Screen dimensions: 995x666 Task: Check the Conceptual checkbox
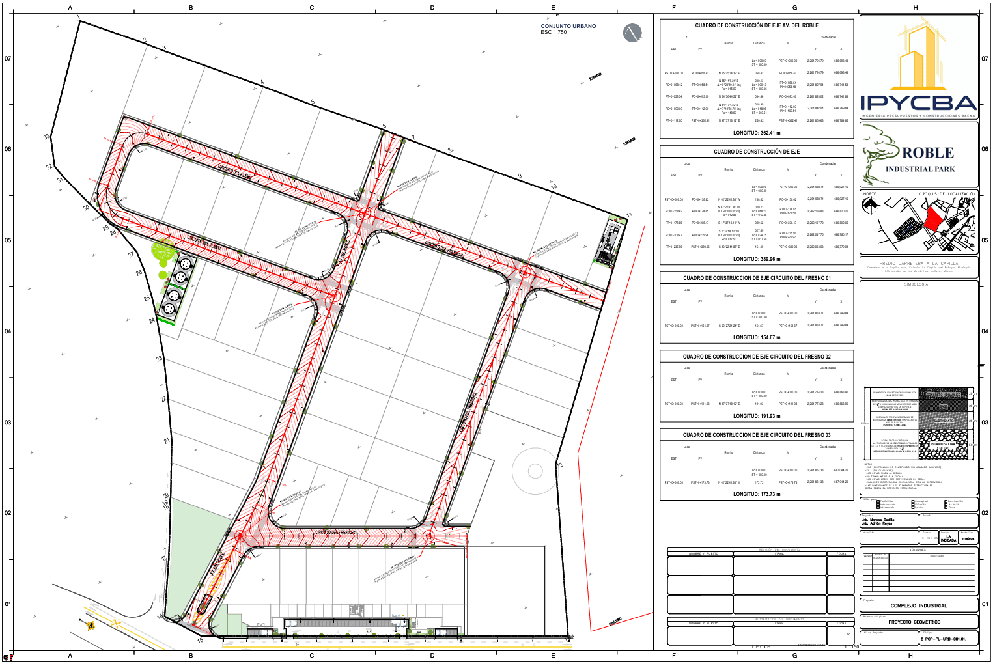coord(913,501)
